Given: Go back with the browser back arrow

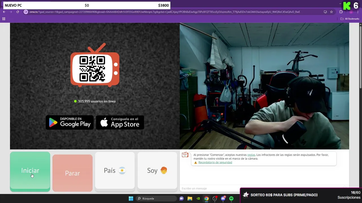Looking at the screenshot, I should (4, 12).
